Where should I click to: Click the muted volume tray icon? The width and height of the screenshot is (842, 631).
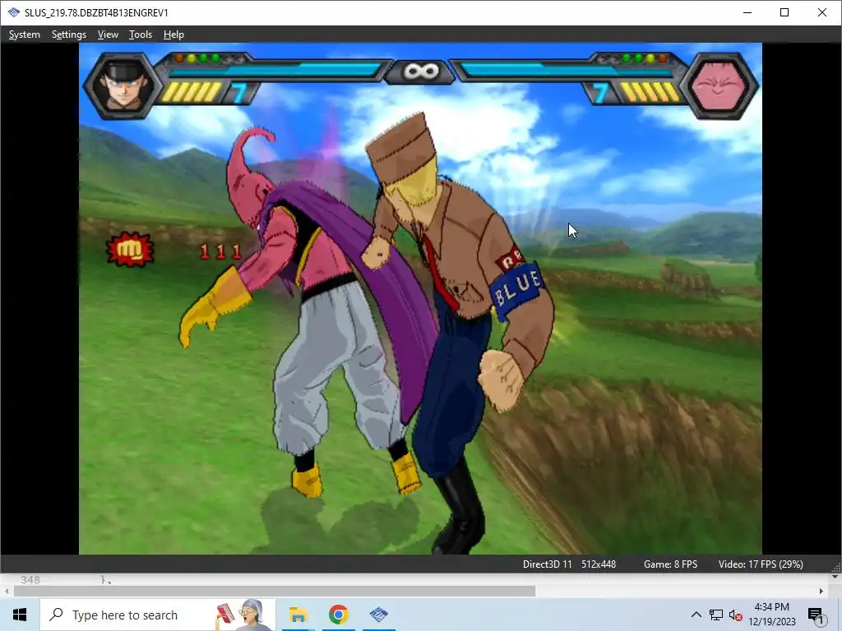[735, 615]
